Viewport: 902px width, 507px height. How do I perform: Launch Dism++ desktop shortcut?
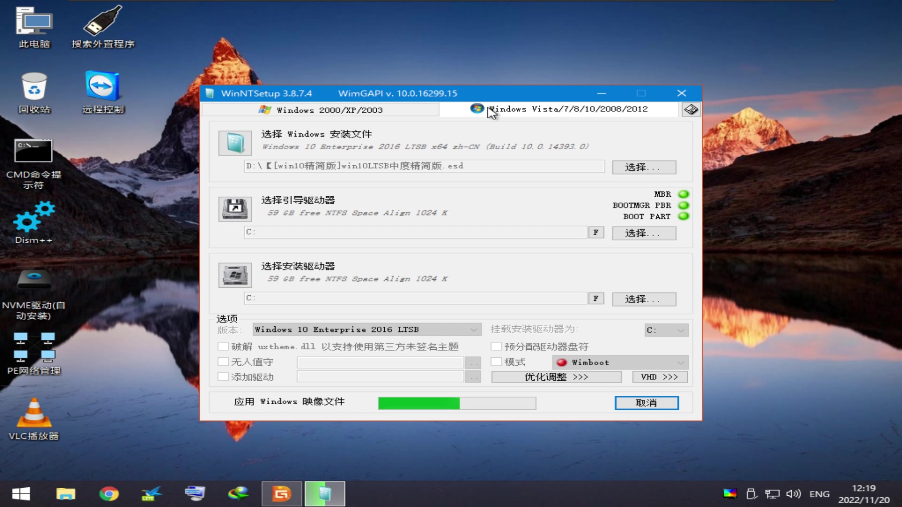click(x=33, y=223)
